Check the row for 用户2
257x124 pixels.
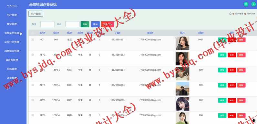33,55
